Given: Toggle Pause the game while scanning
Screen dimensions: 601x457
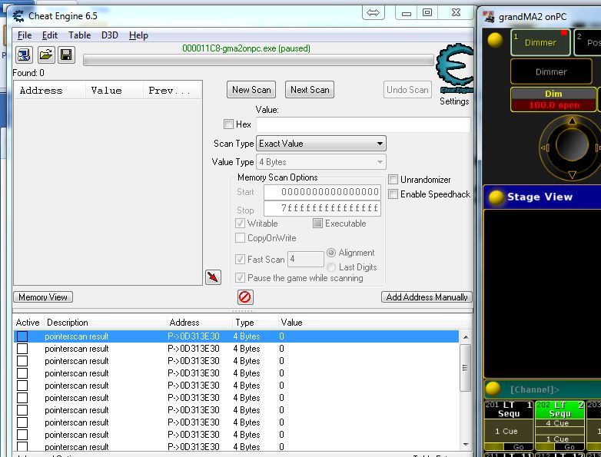Looking at the screenshot, I should click(x=240, y=277).
